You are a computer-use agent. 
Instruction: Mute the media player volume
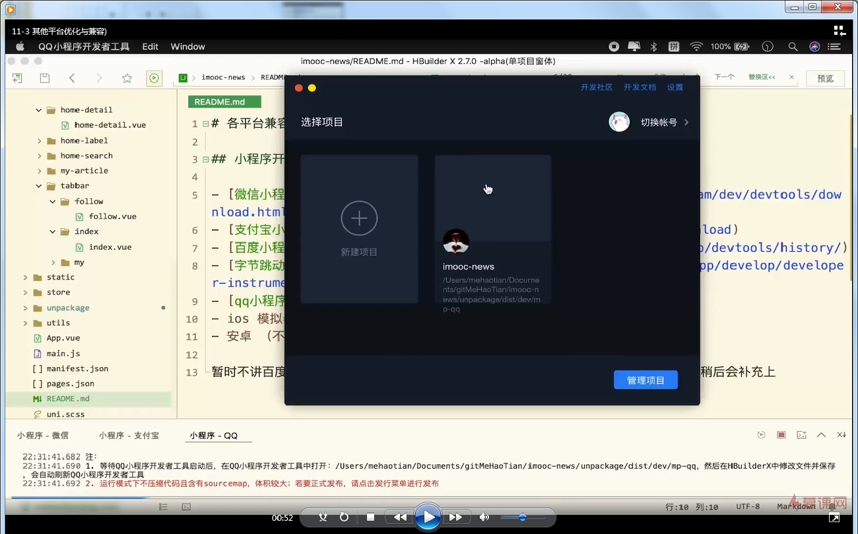coord(484,518)
